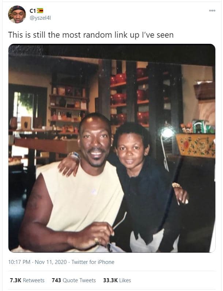This screenshot has height=291, width=223.
Task: Open the Twitter for iPhone source link
Action: tap(93, 262)
